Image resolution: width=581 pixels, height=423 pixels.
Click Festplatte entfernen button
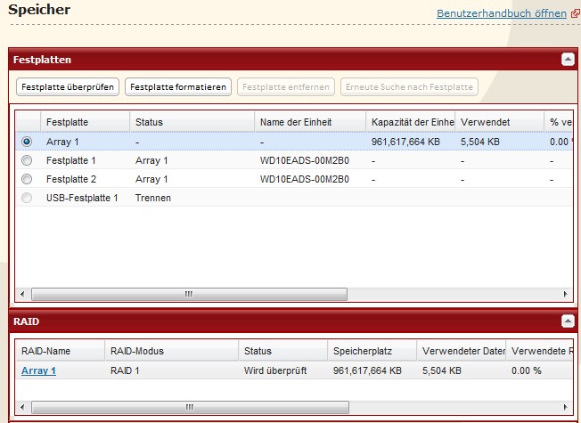286,87
